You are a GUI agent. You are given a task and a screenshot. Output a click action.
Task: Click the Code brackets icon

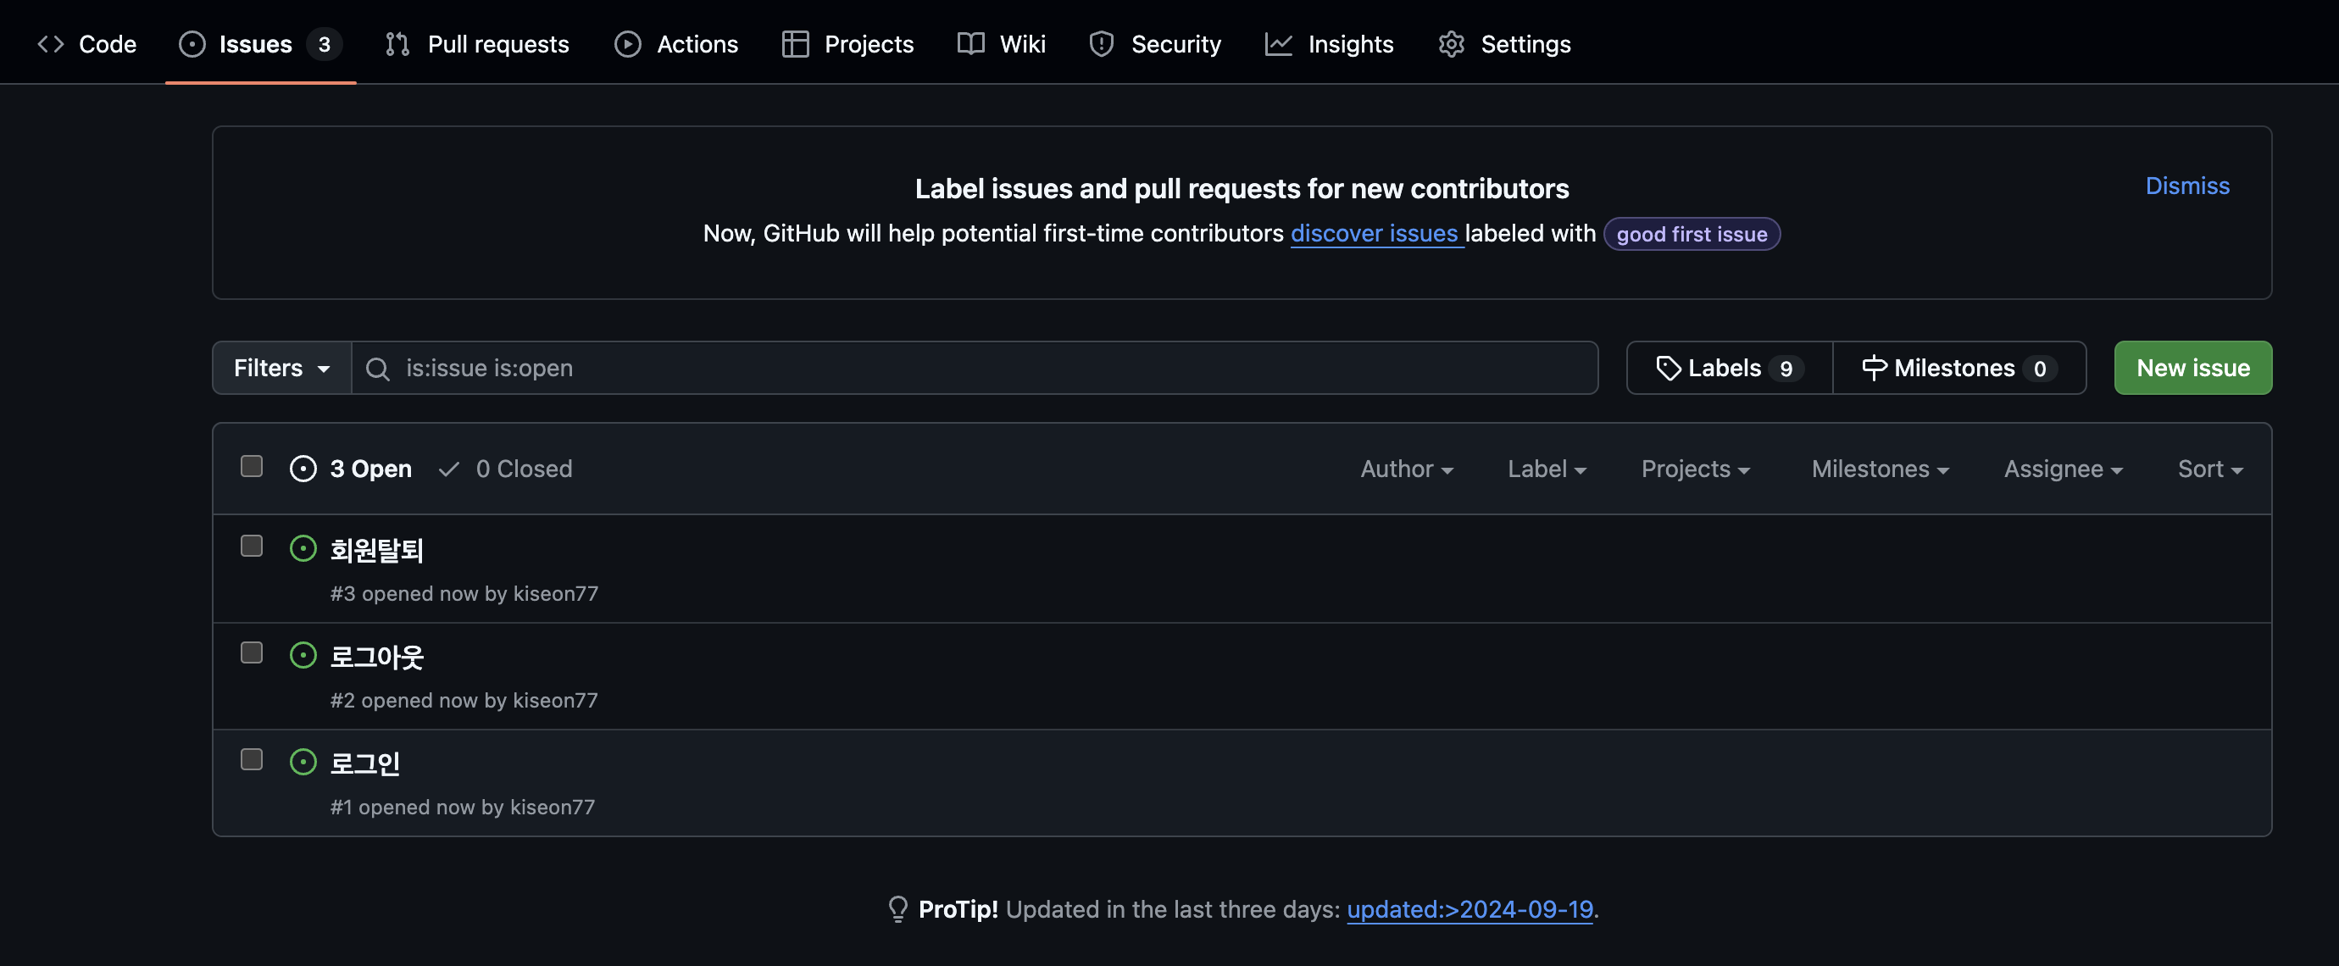pyautogui.click(x=51, y=43)
